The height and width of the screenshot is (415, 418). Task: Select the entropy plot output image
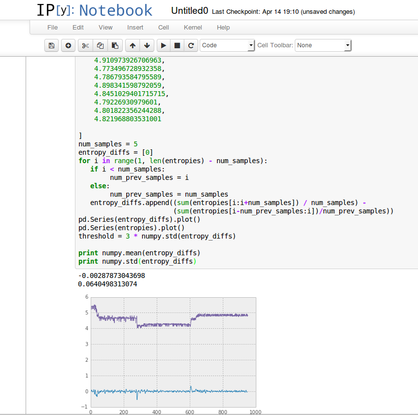click(173, 353)
